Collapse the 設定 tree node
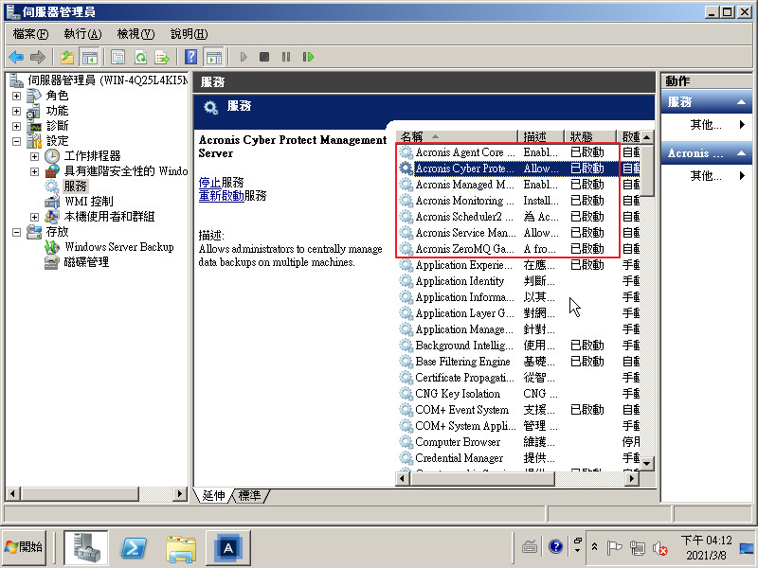The width and height of the screenshot is (758, 568). (x=16, y=141)
